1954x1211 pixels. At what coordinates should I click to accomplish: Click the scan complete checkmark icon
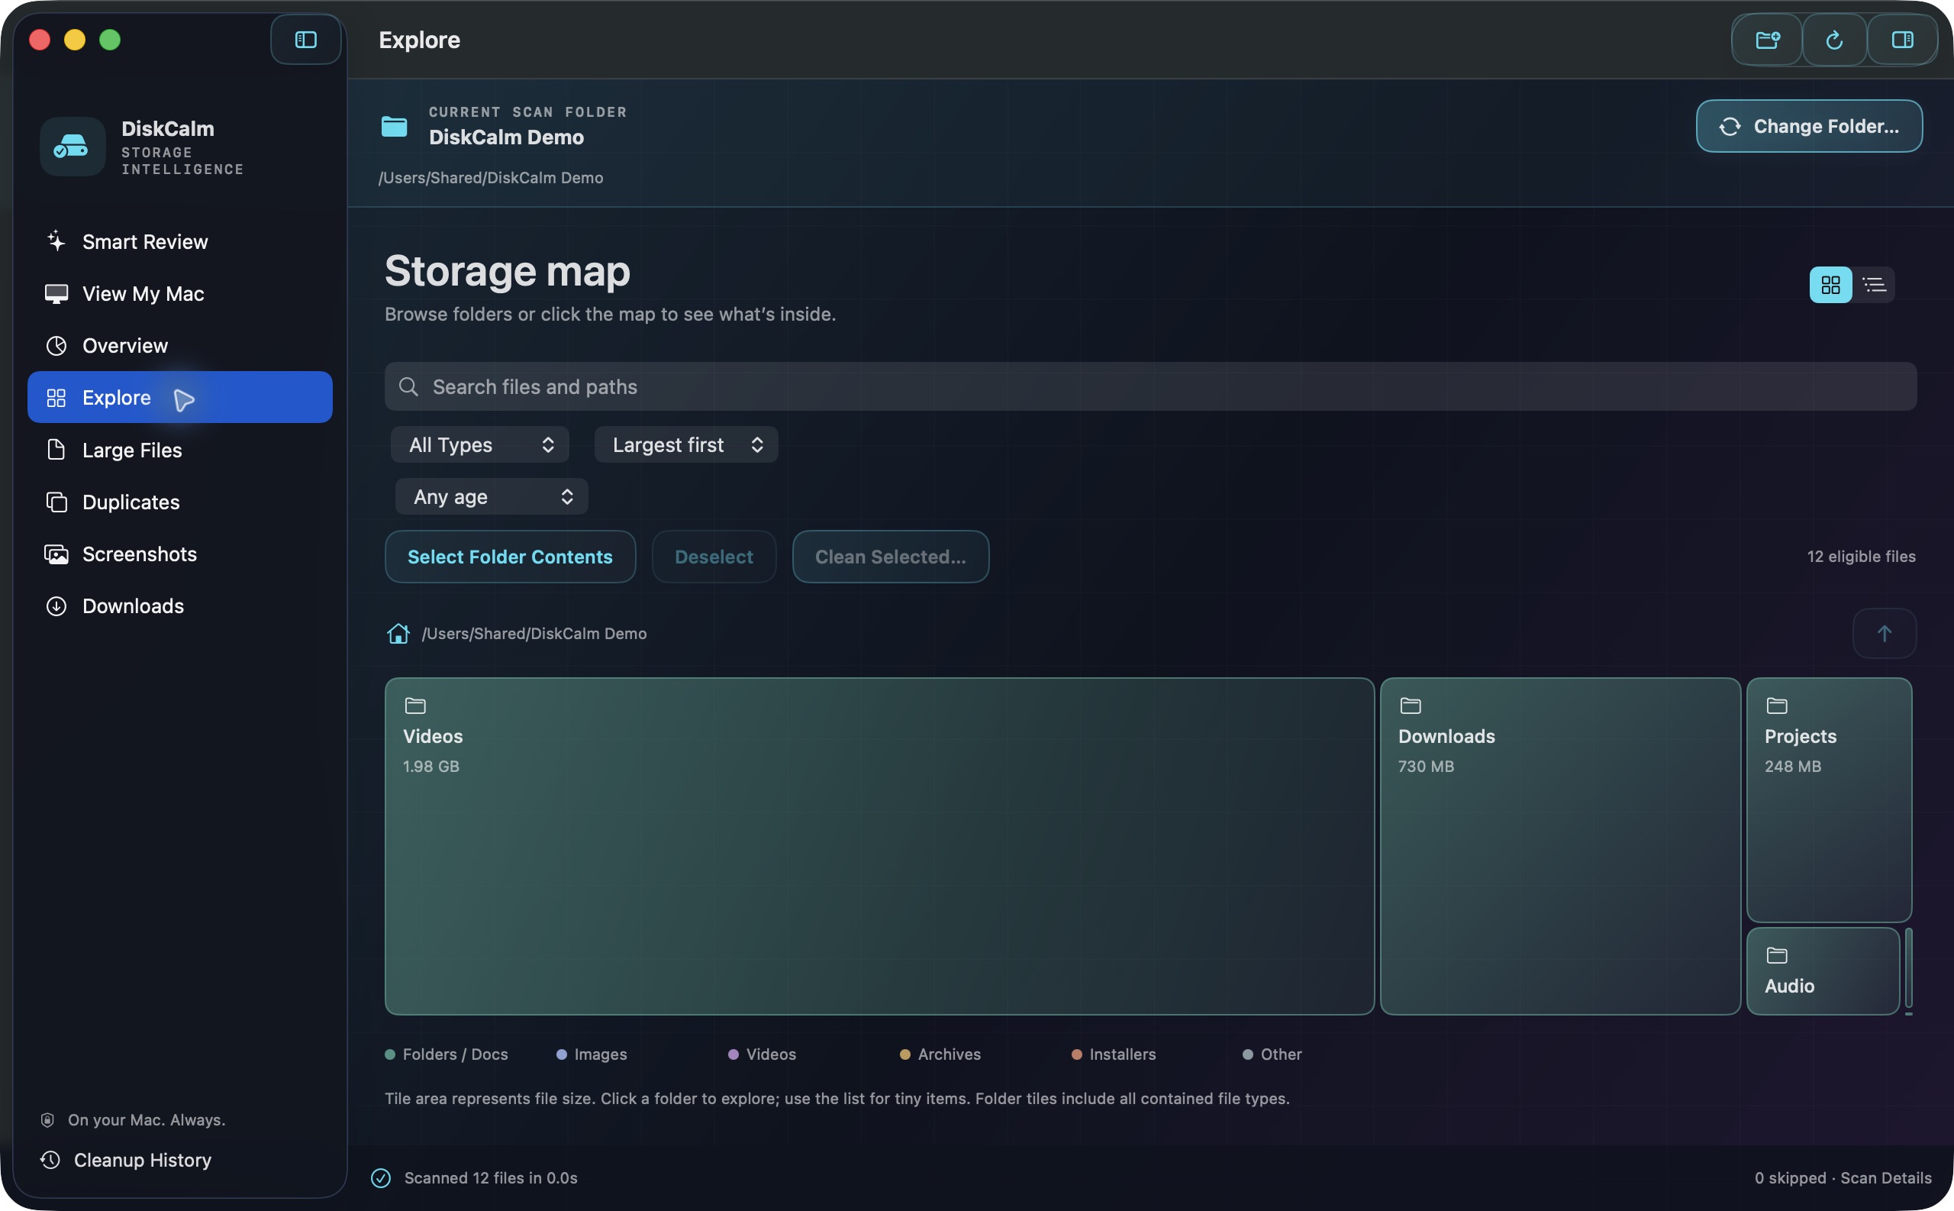click(x=381, y=1177)
